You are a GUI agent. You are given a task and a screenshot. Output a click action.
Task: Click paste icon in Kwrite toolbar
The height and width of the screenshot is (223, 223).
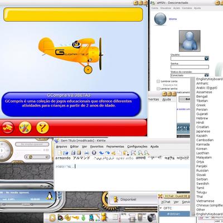125,153
